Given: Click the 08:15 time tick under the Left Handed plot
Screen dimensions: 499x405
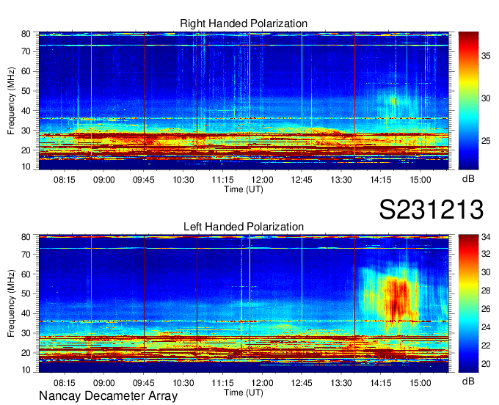Looking at the screenshot, I should coord(65,383).
